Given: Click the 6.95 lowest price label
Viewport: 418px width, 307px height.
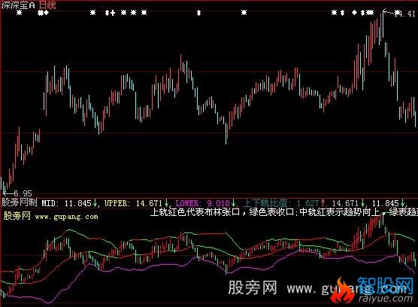Looking at the screenshot, I should (23, 193).
